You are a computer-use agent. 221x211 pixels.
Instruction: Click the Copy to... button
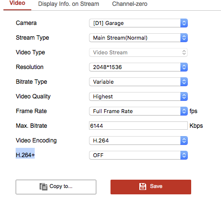[x=56, y=187]
